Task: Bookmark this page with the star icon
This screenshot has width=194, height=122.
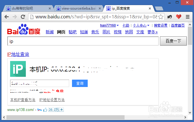Action: [x=161, y=17]
